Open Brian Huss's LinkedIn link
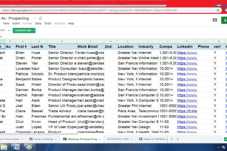227x151 pixels. pos(187,53)
